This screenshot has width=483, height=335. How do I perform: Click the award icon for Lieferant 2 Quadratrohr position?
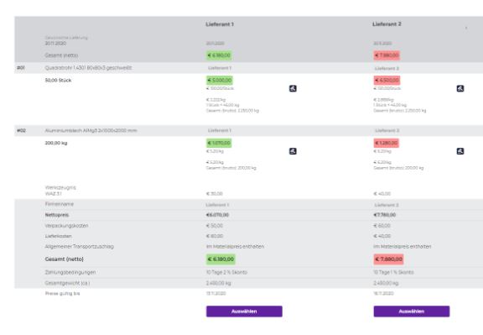pos(460,88)
